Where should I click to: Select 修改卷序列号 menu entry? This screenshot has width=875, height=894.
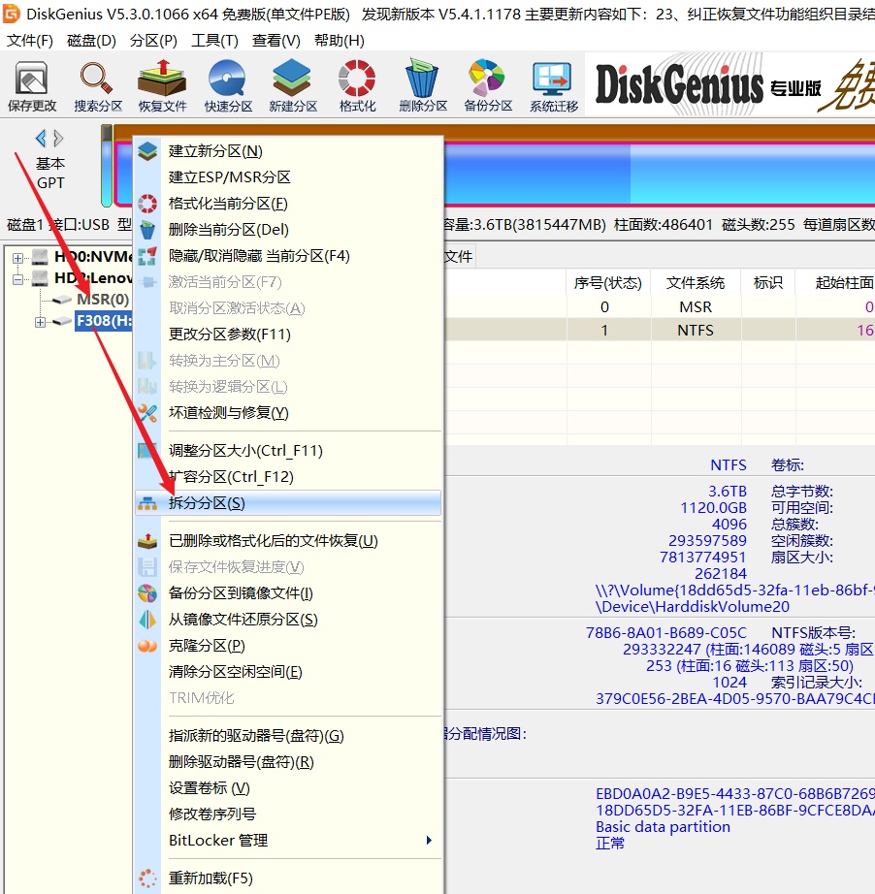point(288,814)
